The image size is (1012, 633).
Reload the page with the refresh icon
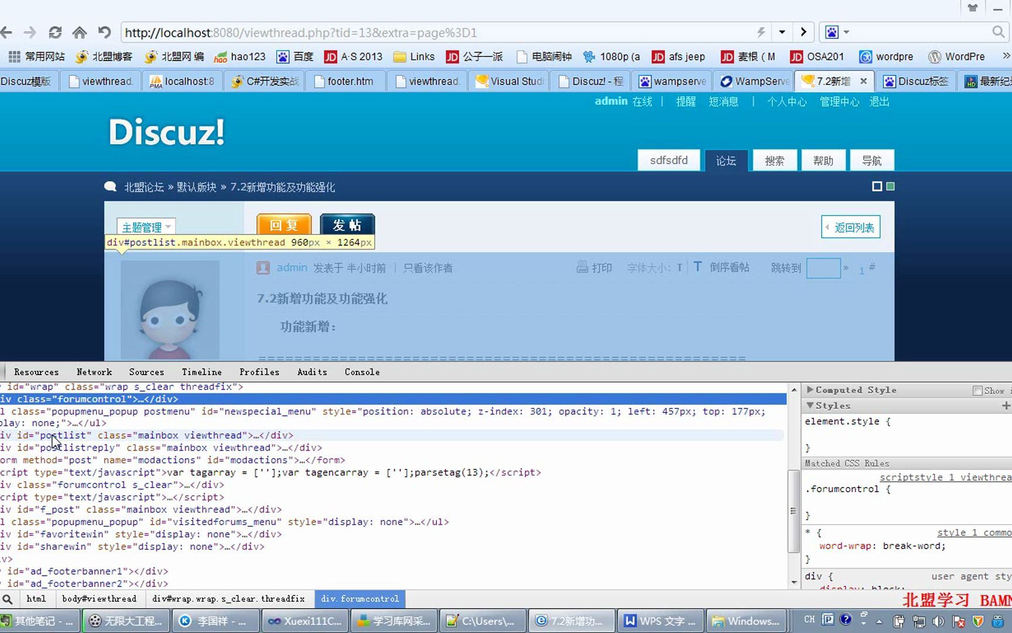coord(55,32)
